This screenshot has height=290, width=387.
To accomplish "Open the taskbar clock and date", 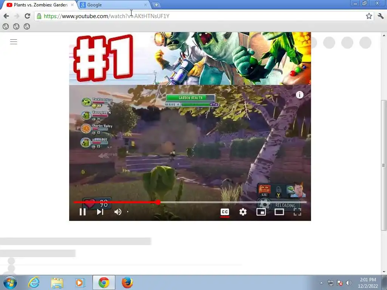I will 368,283.
